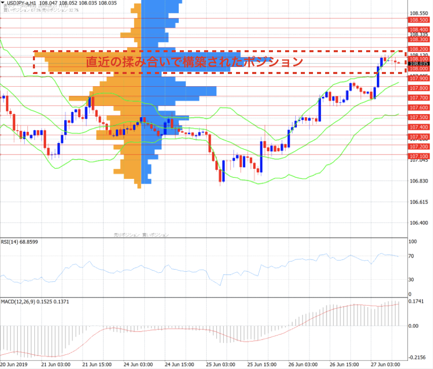Click the 106.615 price scale value
The width and height of the screenshot is (433, 369).
pyautogui.click(x=419, y=202)
